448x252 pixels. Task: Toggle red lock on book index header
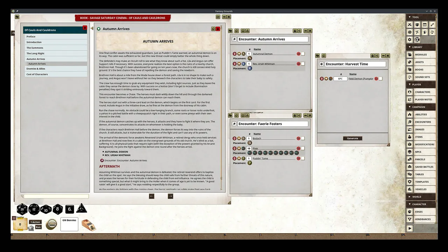click(84, 28)
